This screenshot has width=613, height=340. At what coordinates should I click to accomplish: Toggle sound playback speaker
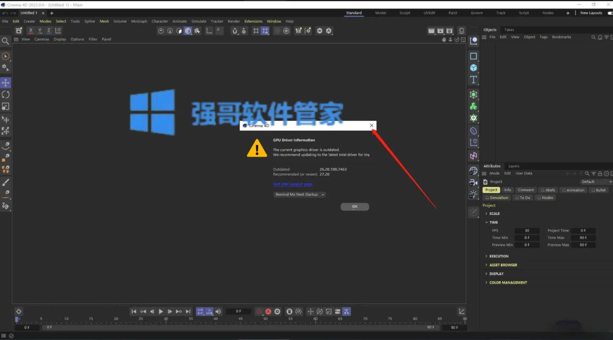tap(218, 311)
